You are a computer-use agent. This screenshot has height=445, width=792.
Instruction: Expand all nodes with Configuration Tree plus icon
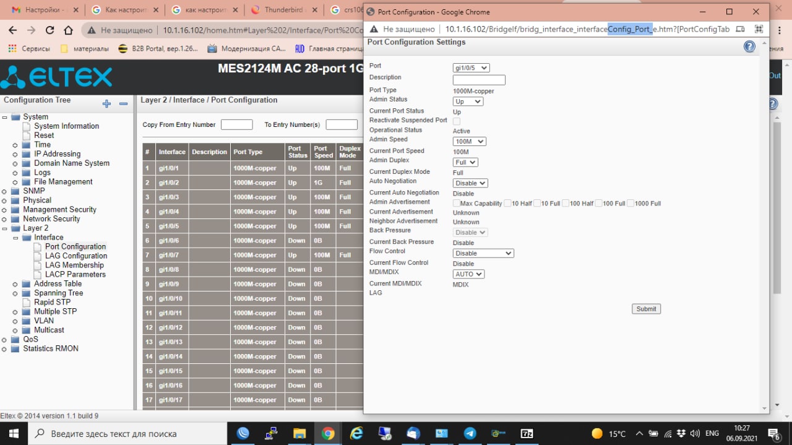106,104
